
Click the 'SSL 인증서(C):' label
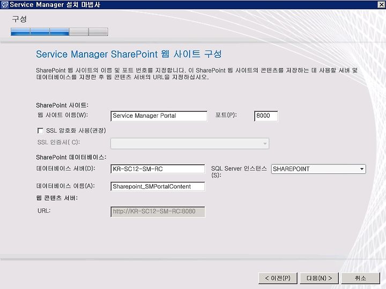point(58,142)
